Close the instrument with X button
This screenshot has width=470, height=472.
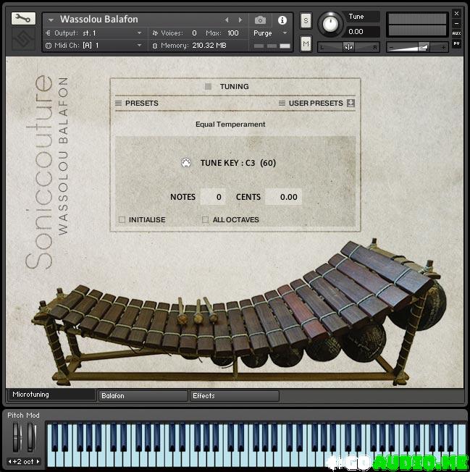click(456, 14)
